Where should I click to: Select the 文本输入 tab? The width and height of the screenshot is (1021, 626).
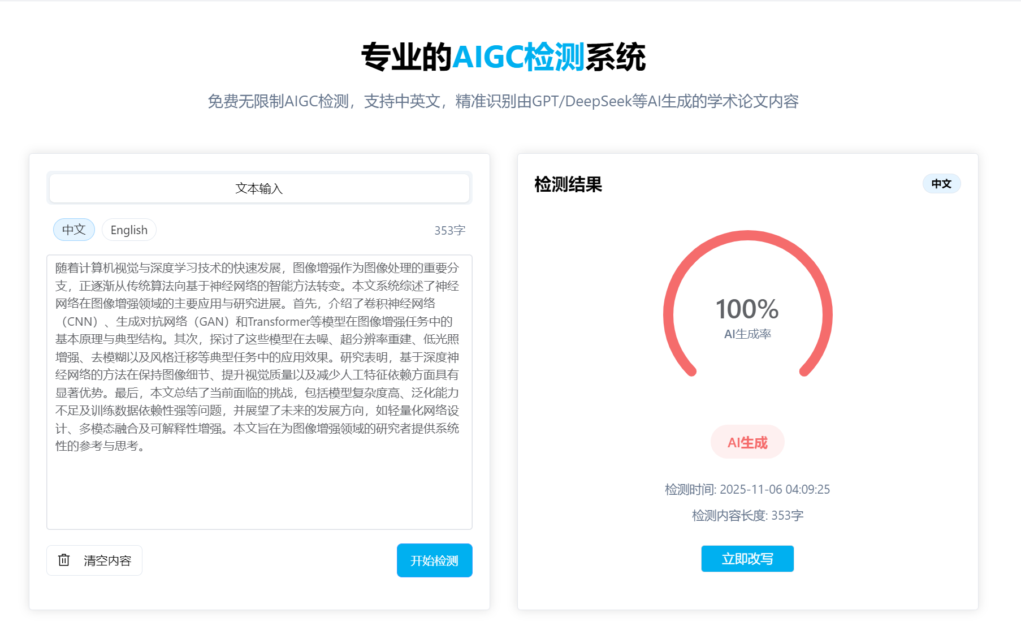pos(259,188)
